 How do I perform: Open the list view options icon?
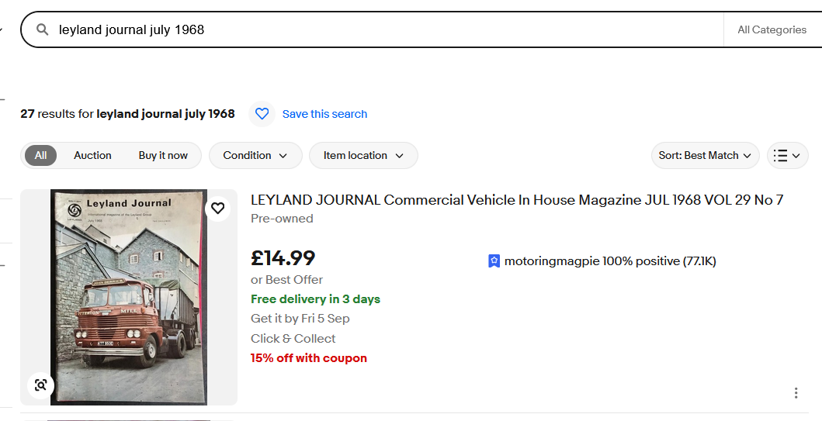[x=787, y=155]
